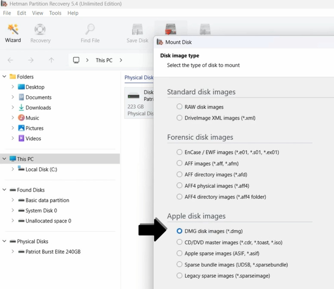Collapse the This PC tree section
The width and height of the screenshot is (334, 289).
pyautogui.click(x=4, y=159)
